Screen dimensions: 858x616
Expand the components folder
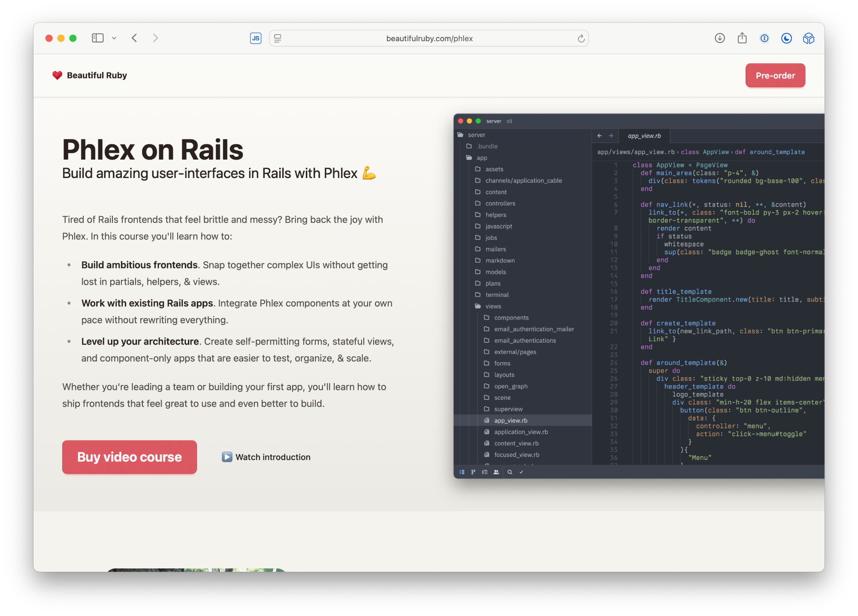(523, 318)
